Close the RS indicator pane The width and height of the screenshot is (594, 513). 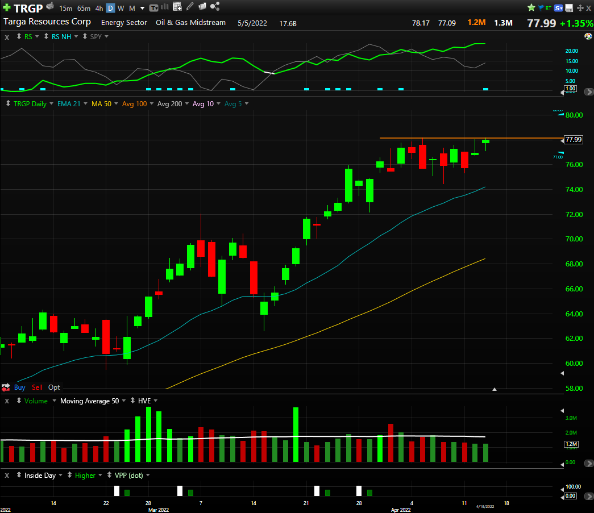pos(7,37)
